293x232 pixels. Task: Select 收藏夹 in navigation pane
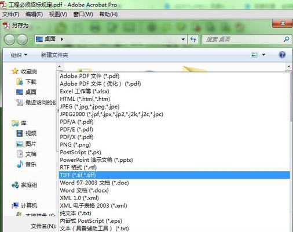pos(29,71)
